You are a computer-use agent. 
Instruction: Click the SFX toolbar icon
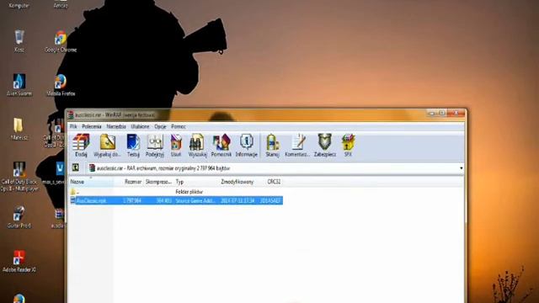pyautogui.click(x=348, y=146)
